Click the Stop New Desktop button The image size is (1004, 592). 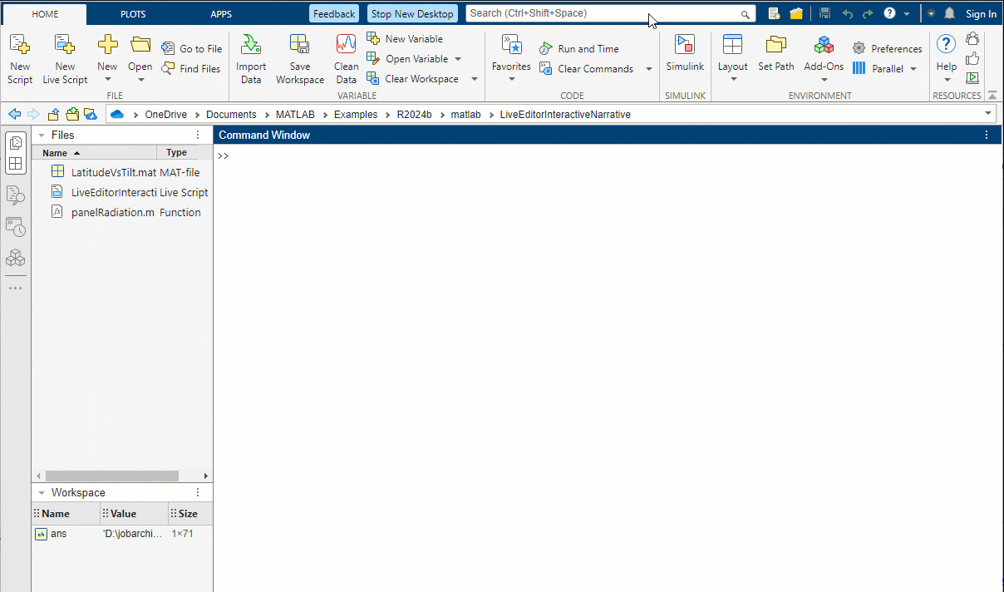(x=411, y=13)
